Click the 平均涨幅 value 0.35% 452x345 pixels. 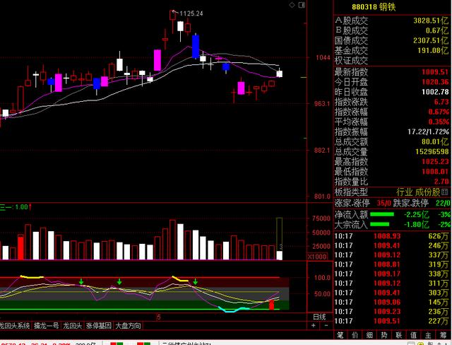(439, 122)
